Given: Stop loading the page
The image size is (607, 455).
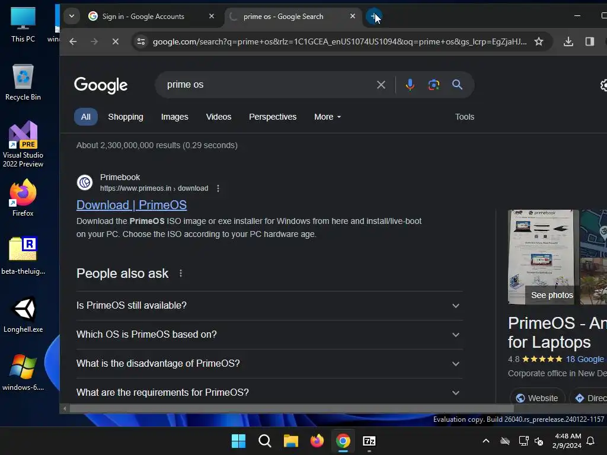Looking at the screenshot, I should (x=116, y=41).
